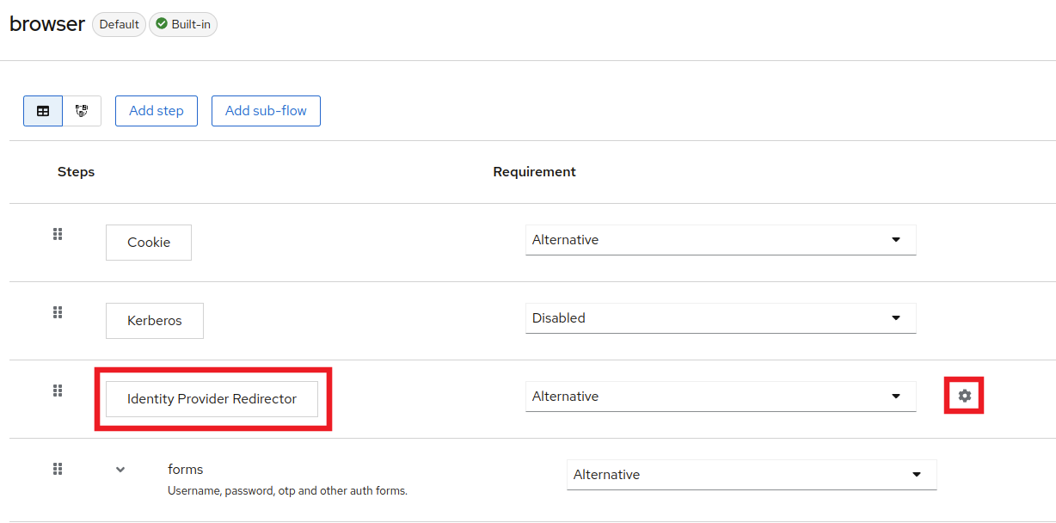Open Cookie requirement dropdown
The width and height of the screenshot is (1056, 523).
721,240
